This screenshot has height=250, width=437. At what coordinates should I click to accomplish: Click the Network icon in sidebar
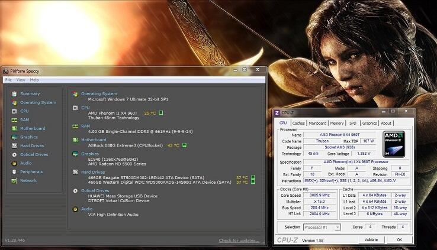14,181
